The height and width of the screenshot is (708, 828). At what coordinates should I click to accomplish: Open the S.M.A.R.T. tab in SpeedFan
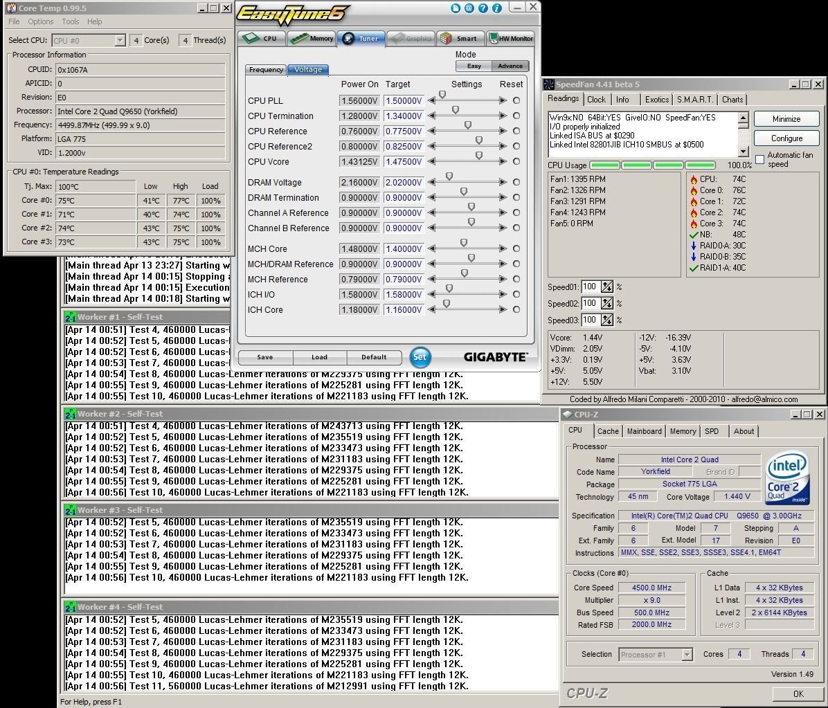695,99
